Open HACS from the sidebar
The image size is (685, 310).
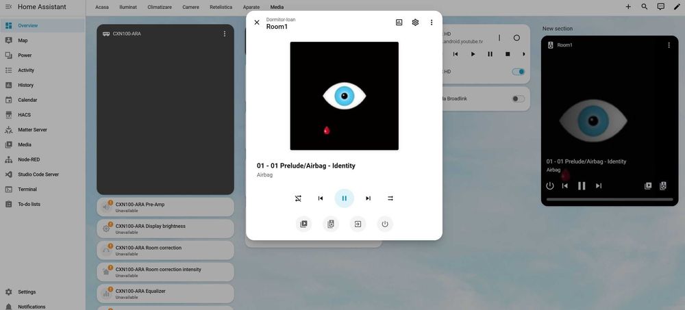coord(42,114)
